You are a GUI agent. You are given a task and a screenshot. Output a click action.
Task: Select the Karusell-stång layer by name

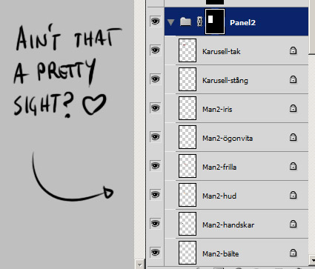pos(225,81)
